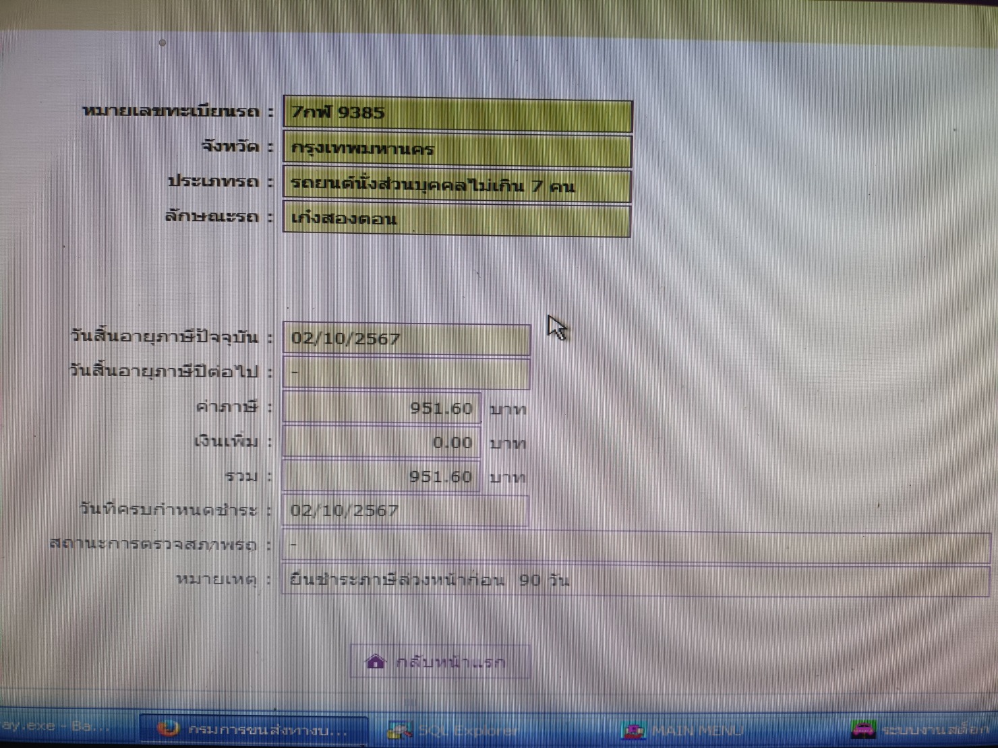Click the vehicle type field รถยนต์นั่งส่วนบุคคล
Screen dimensions: 998x748
coord(457,185)
